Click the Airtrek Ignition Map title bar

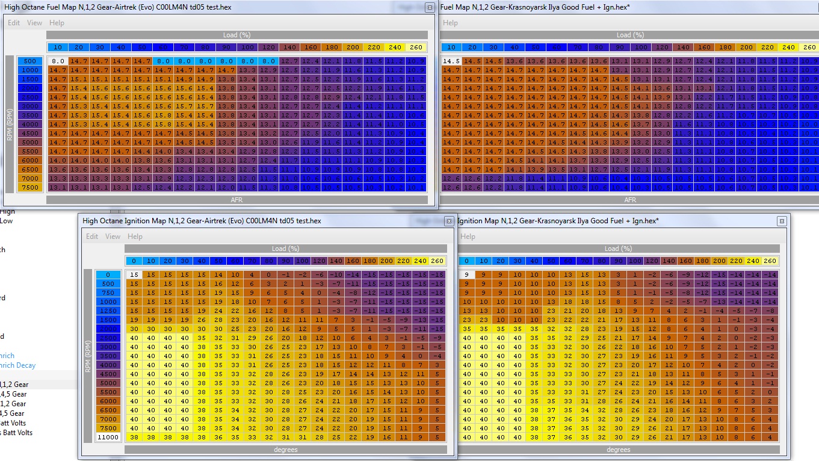pyautogui.click(x=241, y=221)
